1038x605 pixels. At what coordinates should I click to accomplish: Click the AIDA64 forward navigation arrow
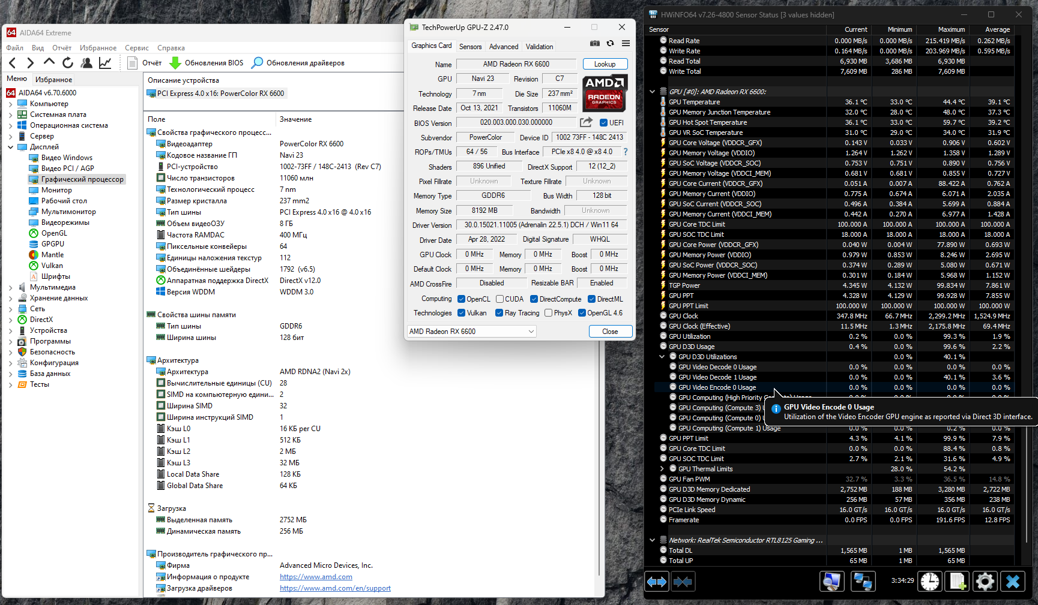pos(31,63)
